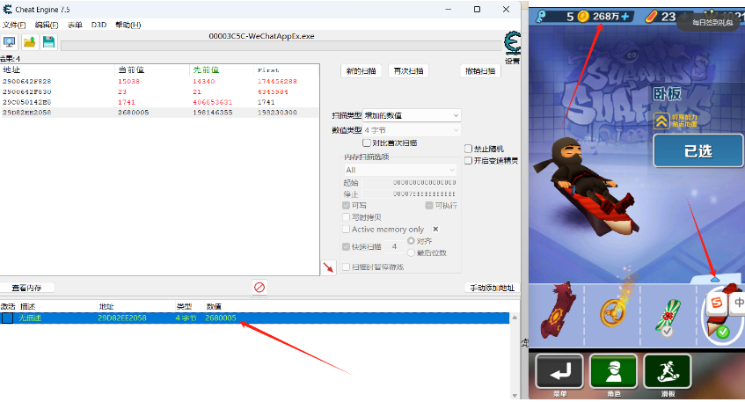Click the 中 input language indicator
This screenshot has height=402, width=745.
(x=739, y=303)
